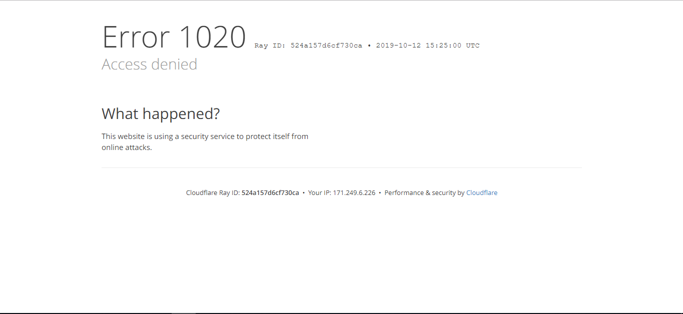Open the Cloudflare link in the footer
Image resolution: width=683 pixels, height=314 pixels.
(x=481, y=193)
